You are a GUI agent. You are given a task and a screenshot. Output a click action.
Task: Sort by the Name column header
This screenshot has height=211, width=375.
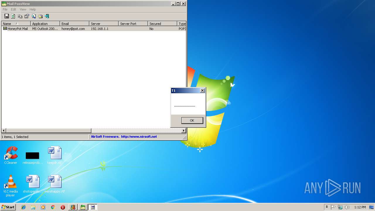[x=16, y=24]
